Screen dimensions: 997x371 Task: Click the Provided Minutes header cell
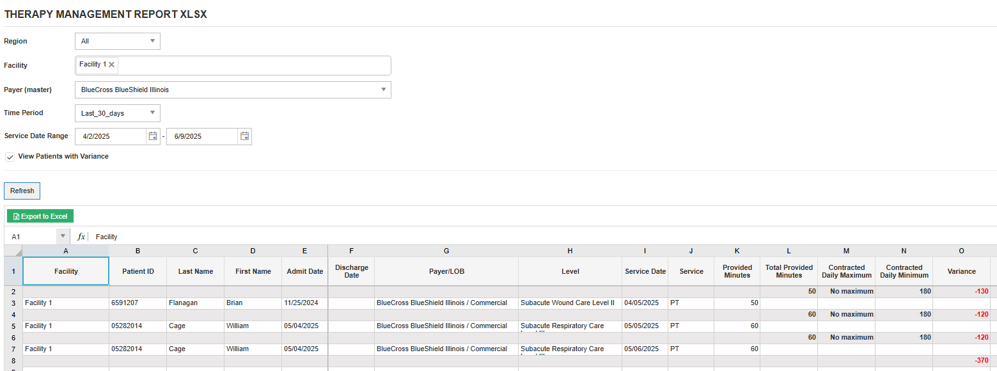click(x=737, y=271)
